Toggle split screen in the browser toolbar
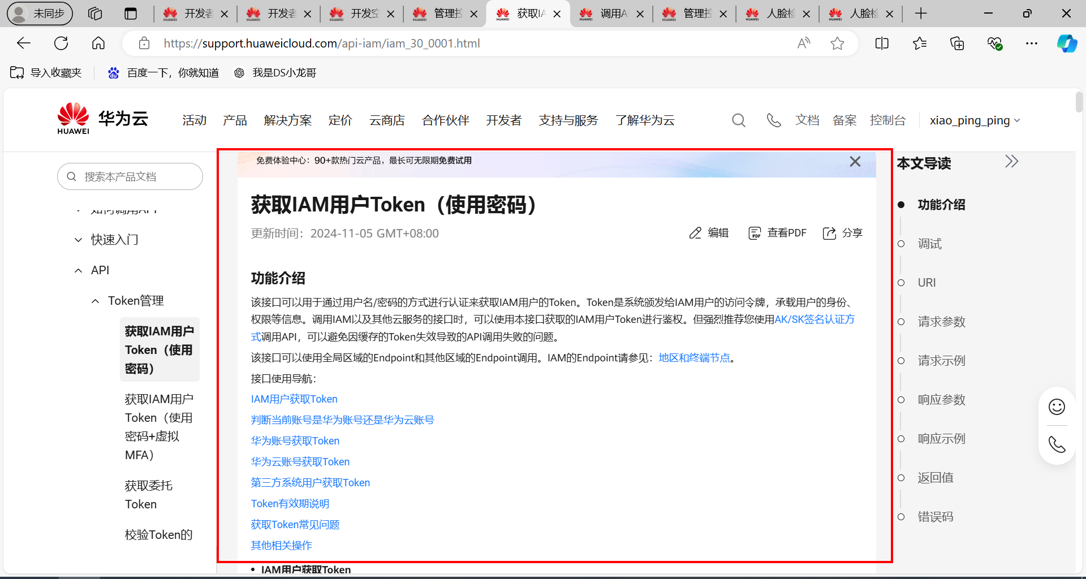The width and height of the screenshot is (1086, 579). [x=881, y=43]
